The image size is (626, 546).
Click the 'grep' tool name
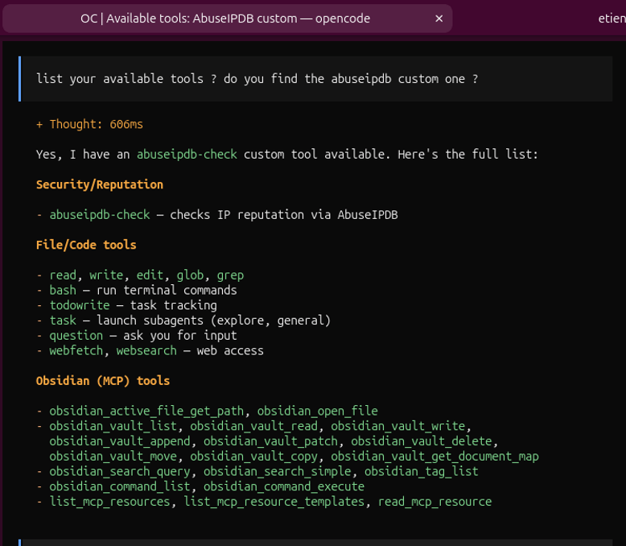230,275
